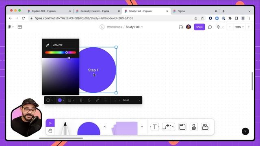Reload the browser page
Image resolution: width=260 pixels, height=146 pixels.
point(24,18)
